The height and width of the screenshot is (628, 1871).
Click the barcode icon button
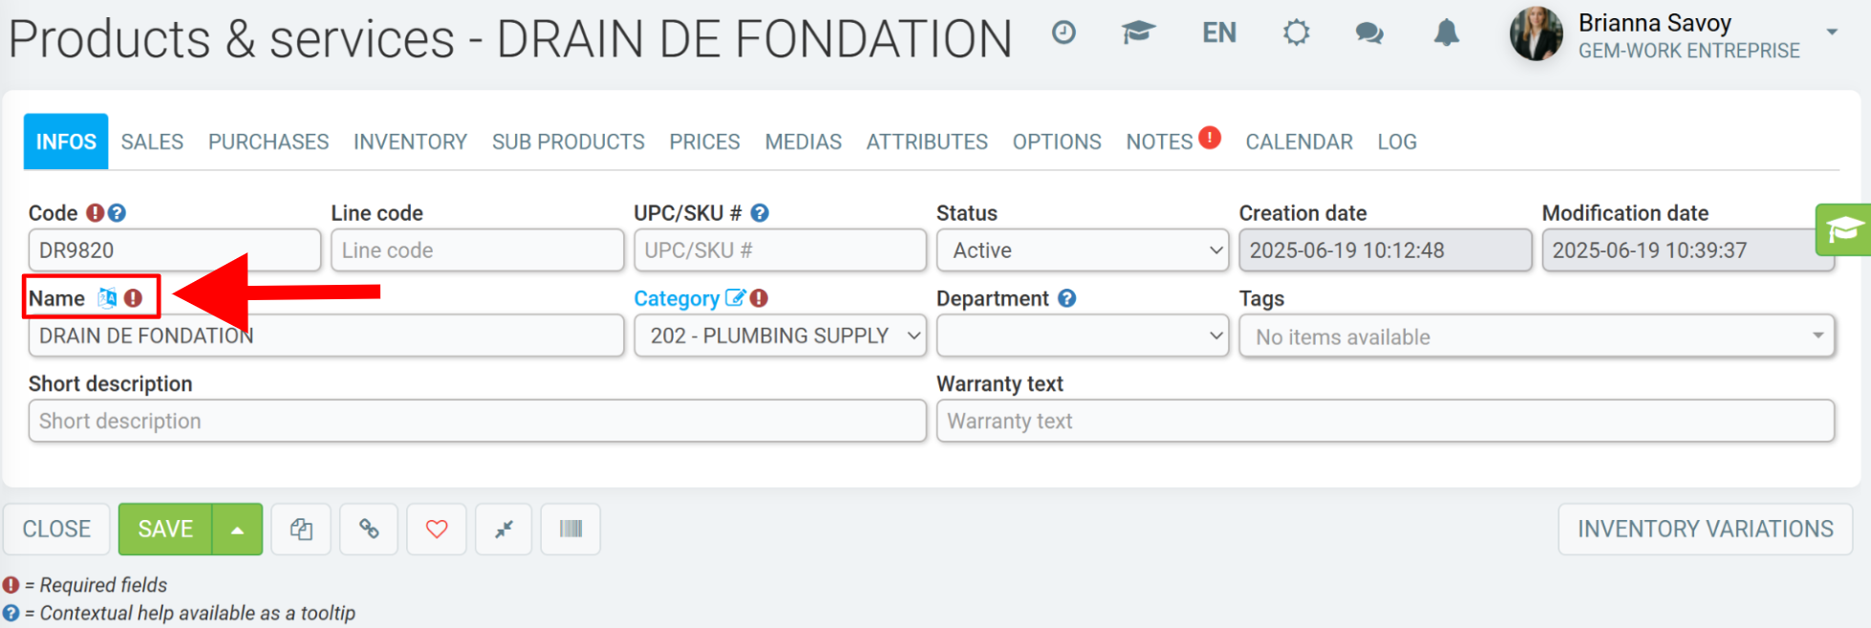(570, 529)
